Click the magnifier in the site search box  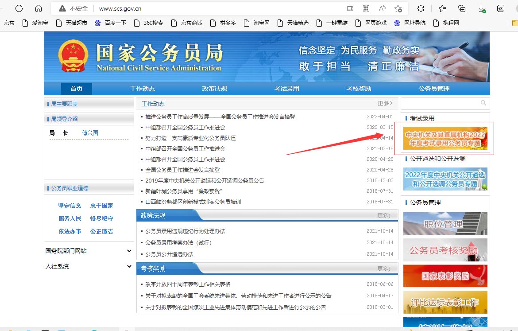click(483, 103)
